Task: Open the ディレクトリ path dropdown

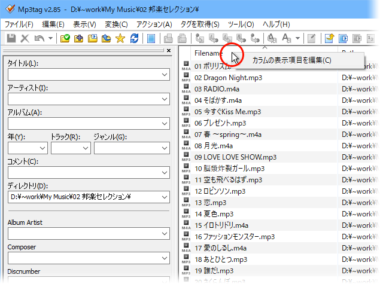Action: (x=165, y=197)
